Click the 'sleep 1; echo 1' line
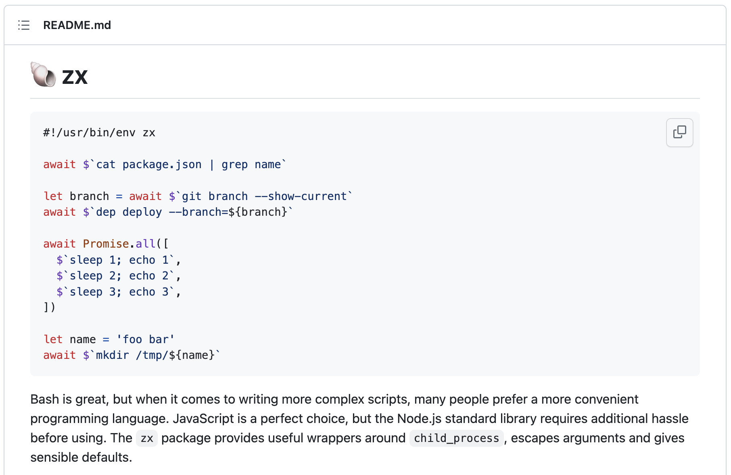This screenshot has width=731, height=475. tap(119, 260)
